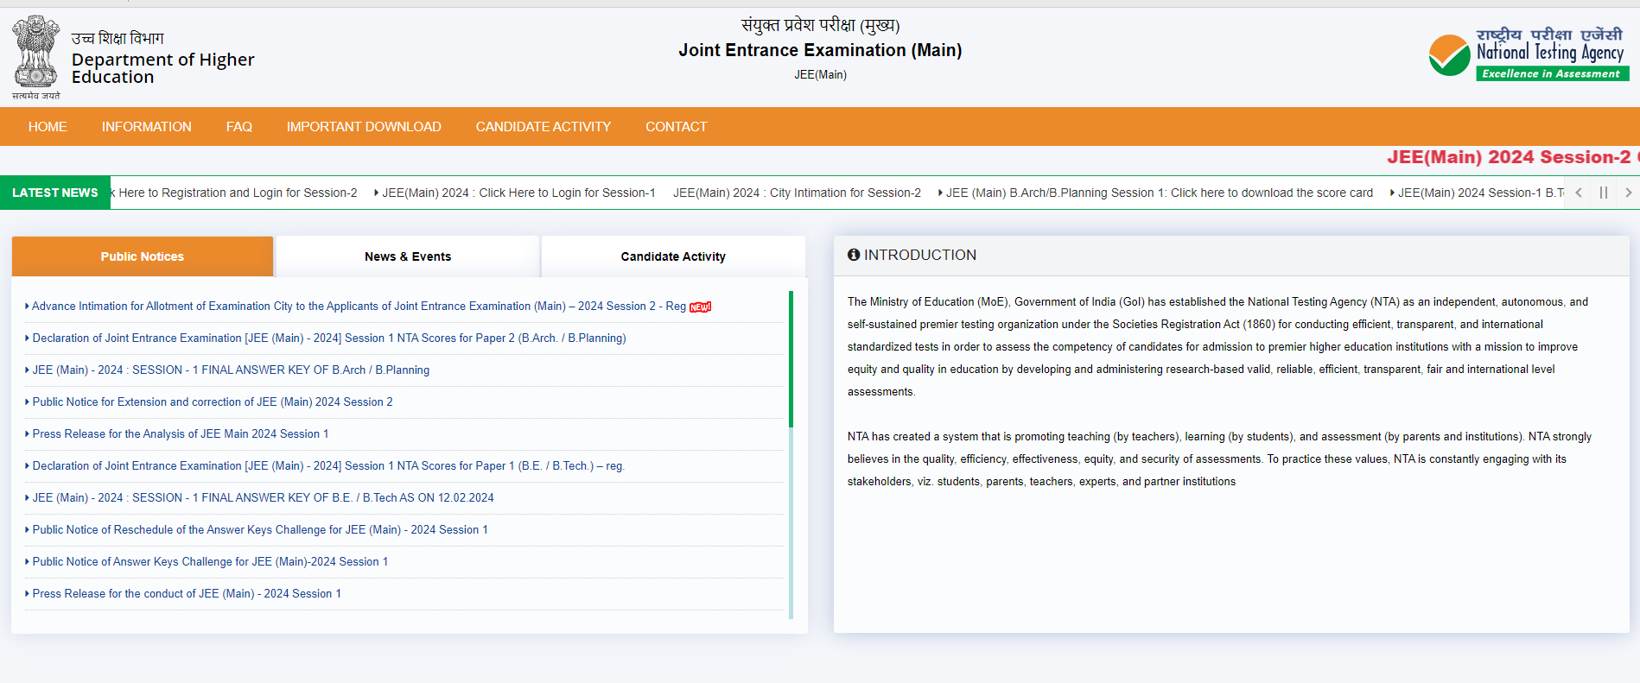Open the HOME menu item

[x=48, y=127]
